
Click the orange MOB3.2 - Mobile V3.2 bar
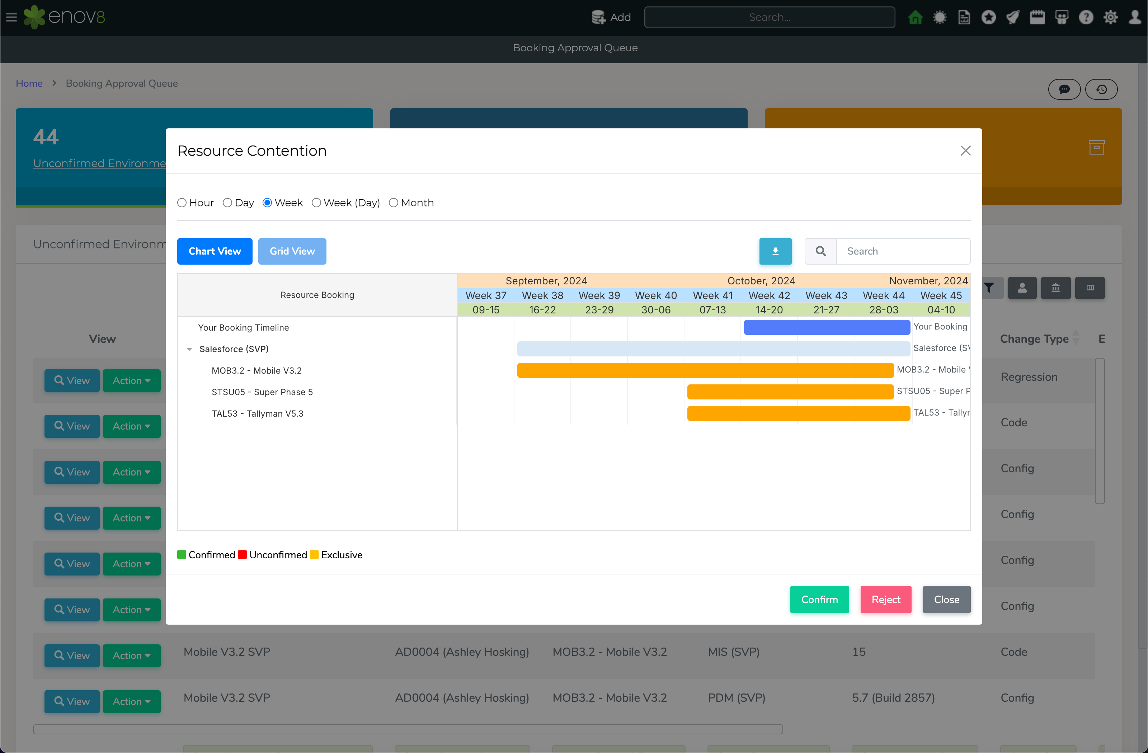(x=705, y=370)
